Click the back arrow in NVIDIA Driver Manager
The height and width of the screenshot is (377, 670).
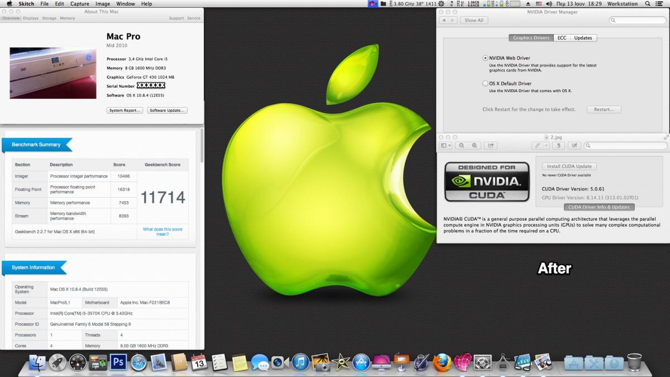444,20
